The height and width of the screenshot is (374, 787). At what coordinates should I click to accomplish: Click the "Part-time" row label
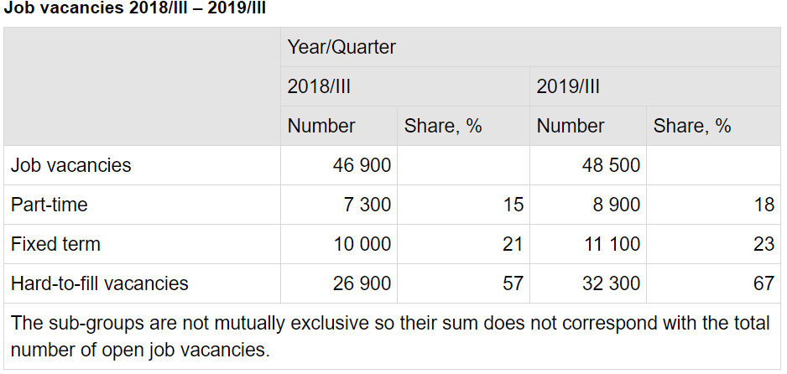pyautogui.click(x=50, y=205)
